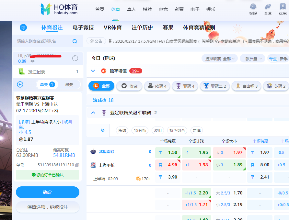Open the 注单历史 tab
This screenshot has width=289, height=220.
point(142,27)
